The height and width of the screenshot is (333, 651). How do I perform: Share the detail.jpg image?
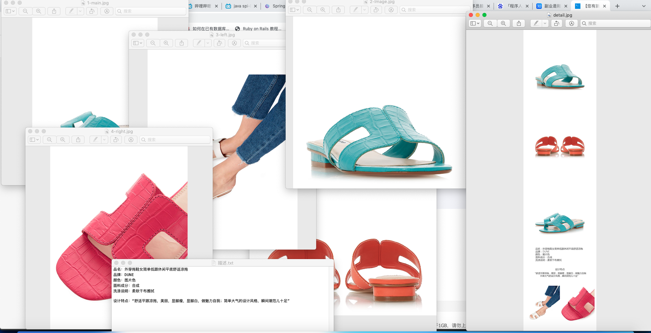pos(519,23)
